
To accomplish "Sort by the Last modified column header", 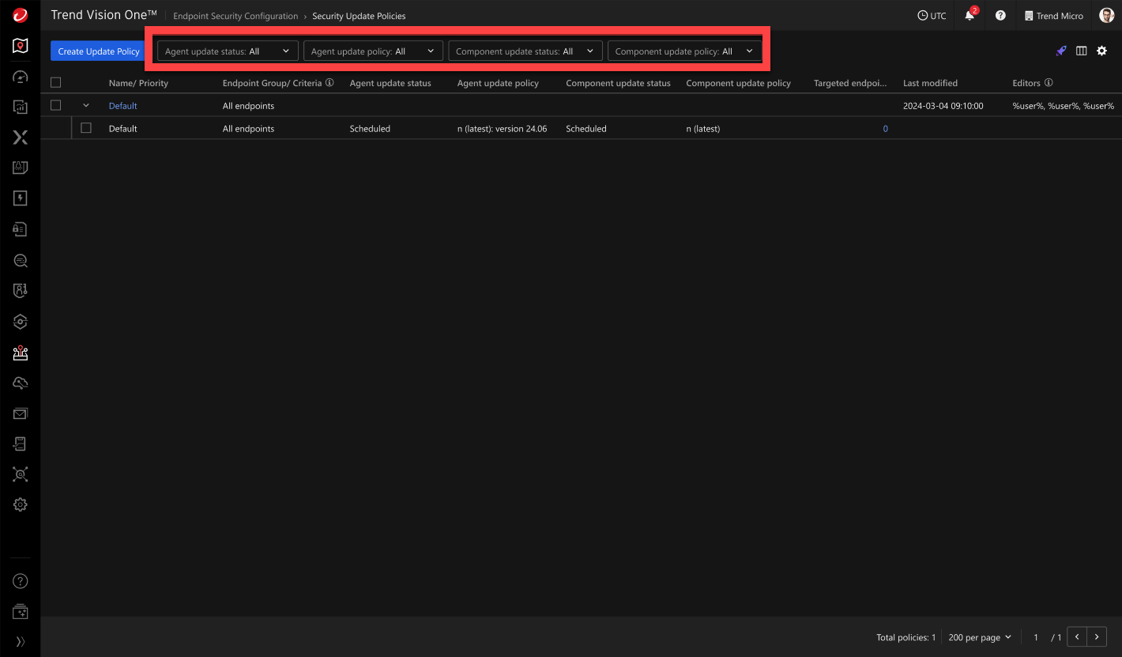I will [930, 83].
